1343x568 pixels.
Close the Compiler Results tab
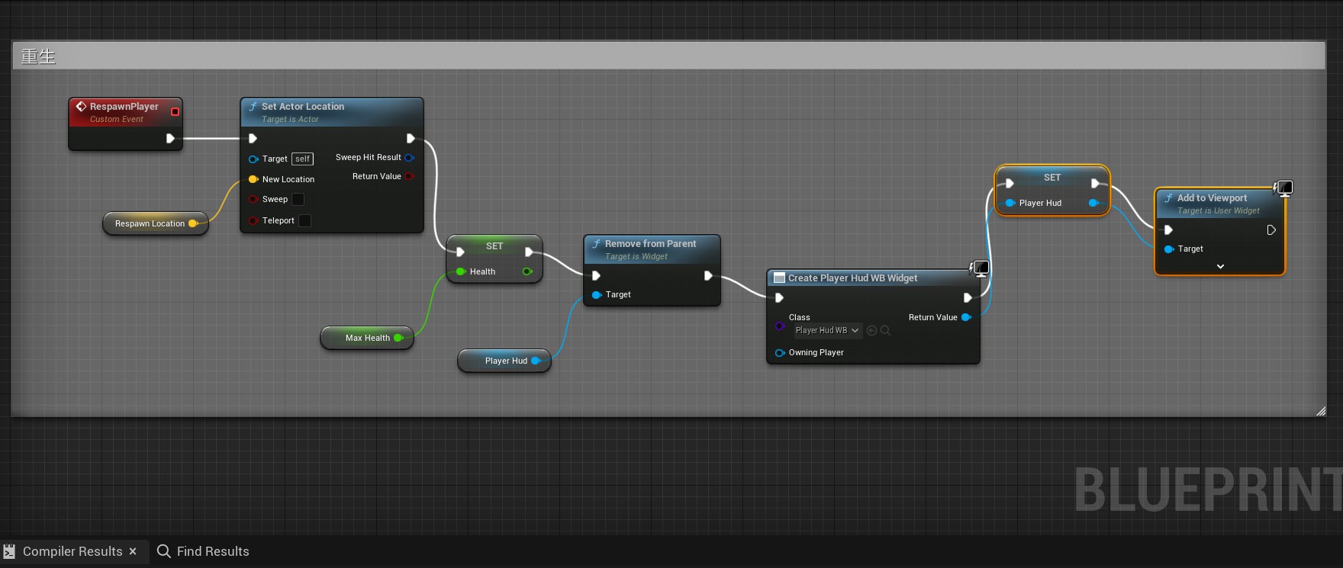point(133,551)
